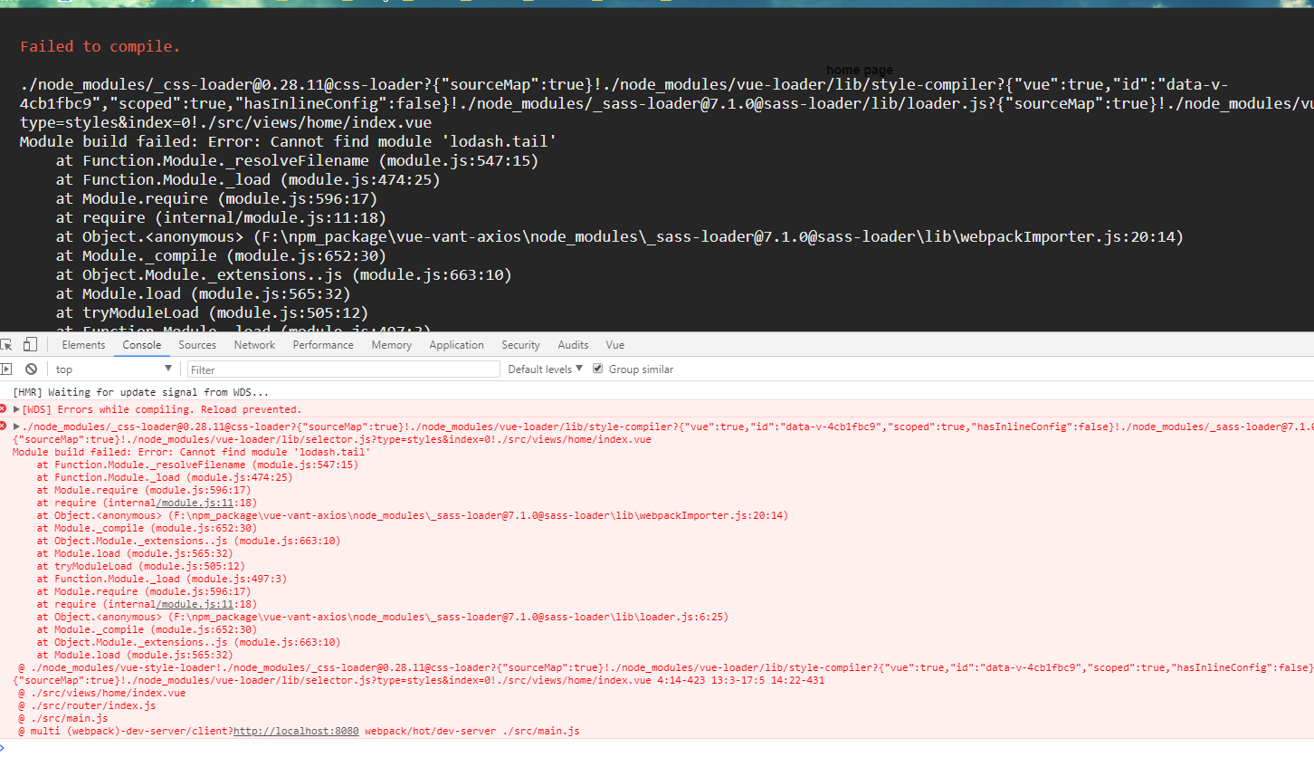Viewport: 1314px width, 767px height.
Task: Activate the inspect element picker icon
Action: (6, 345)
